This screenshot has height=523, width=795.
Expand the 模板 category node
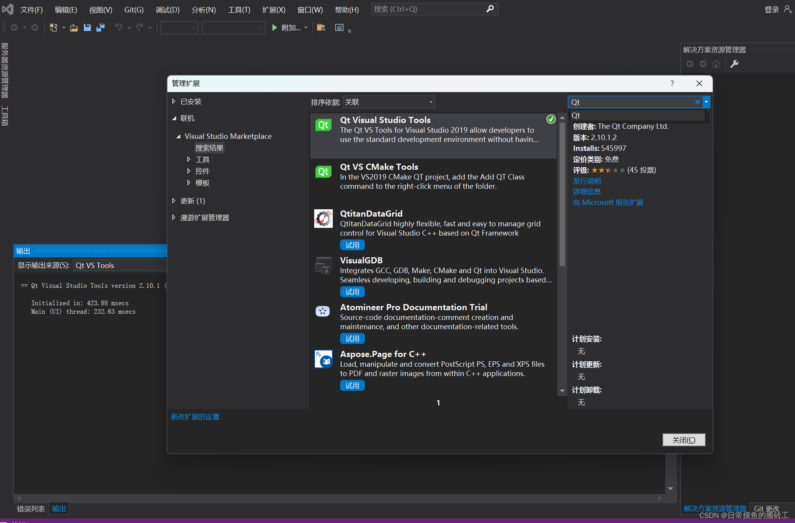click(189, 183)
